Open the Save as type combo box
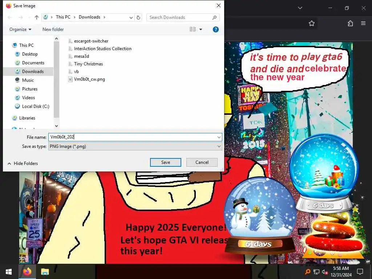Screen dimensions: 372x279 click(x=135, y=146)
